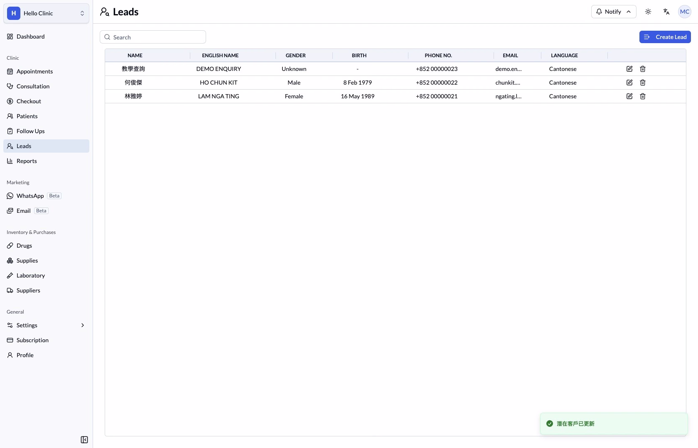Expand the Settings submenu
This screenshot has height=448, width=698.
pos(46,325)
